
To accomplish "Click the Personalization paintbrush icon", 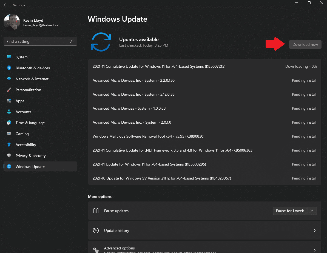I will (9, 90).
